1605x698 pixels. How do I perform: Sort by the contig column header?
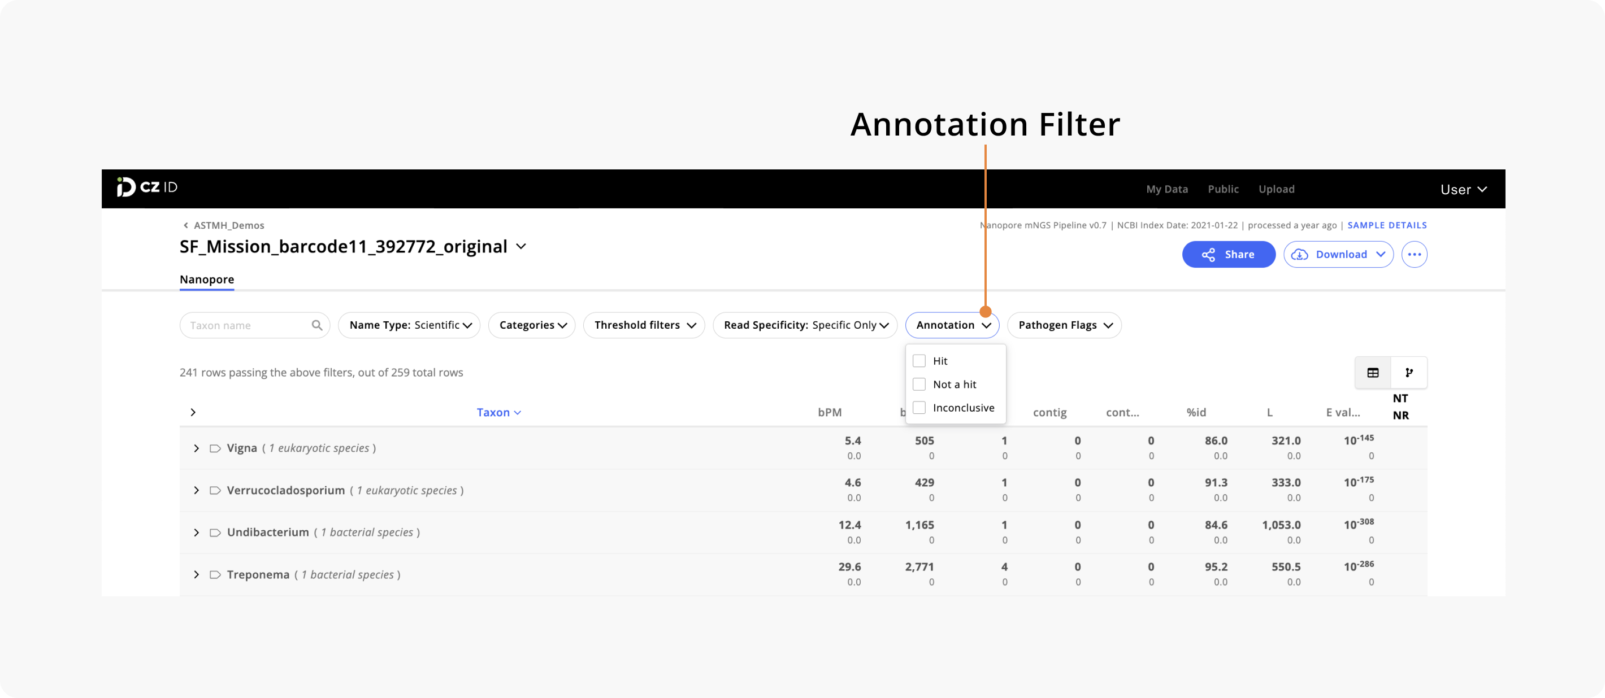coord(1049,412)
